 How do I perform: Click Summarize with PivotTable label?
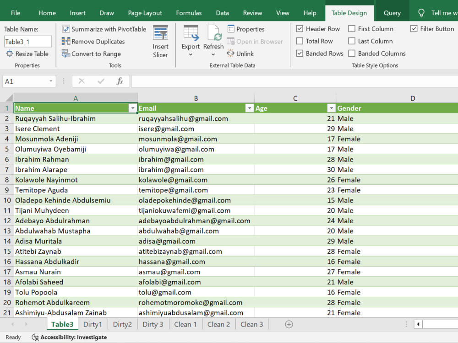pyautogui.click(x=109, y=29)
